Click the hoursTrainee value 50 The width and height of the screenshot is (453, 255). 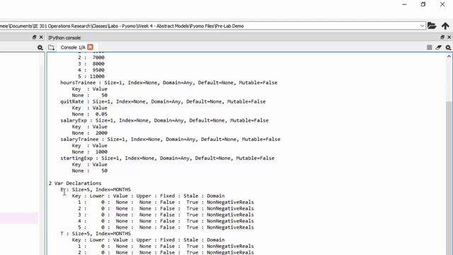point(104,96)
